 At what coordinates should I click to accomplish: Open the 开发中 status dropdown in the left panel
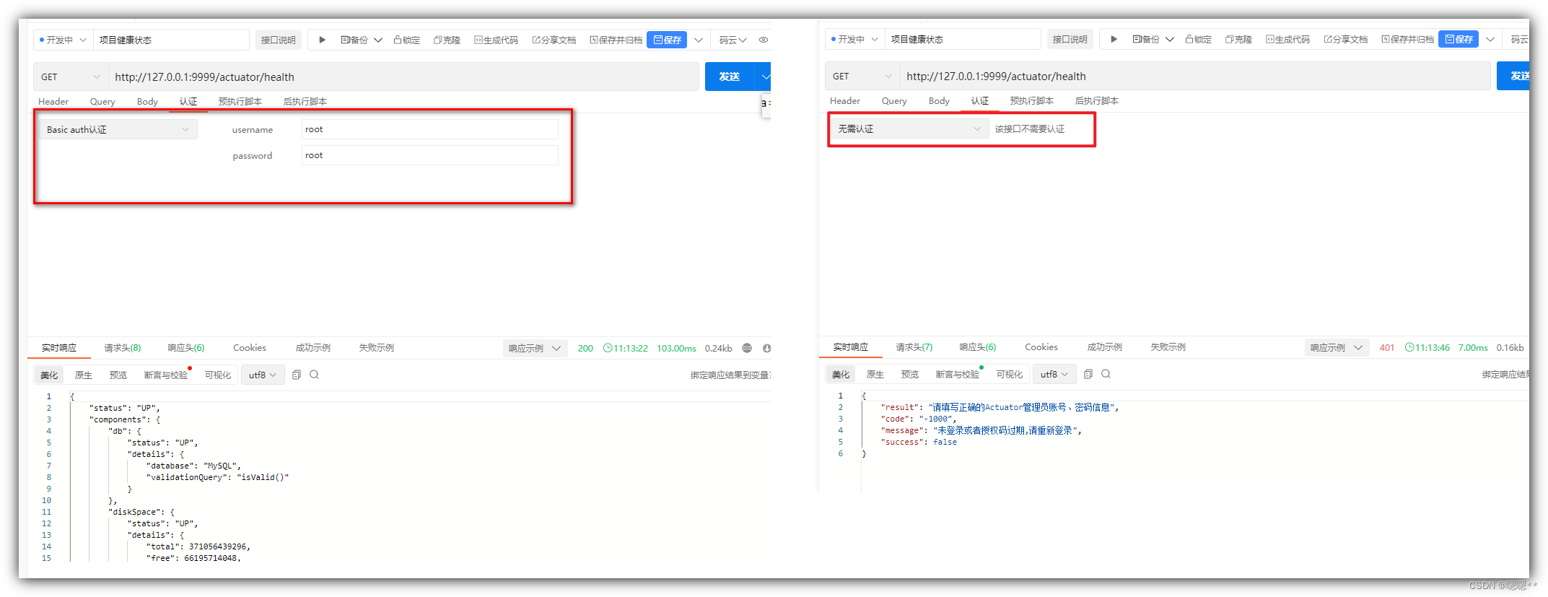coord(63,40)
